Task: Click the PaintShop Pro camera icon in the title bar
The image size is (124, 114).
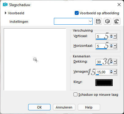Action: [5, 5]
